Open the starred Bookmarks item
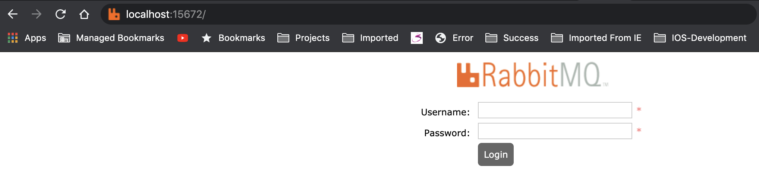The width and height of the screenshot is (759, 195). pyautogui.click(x=233, y=38)
